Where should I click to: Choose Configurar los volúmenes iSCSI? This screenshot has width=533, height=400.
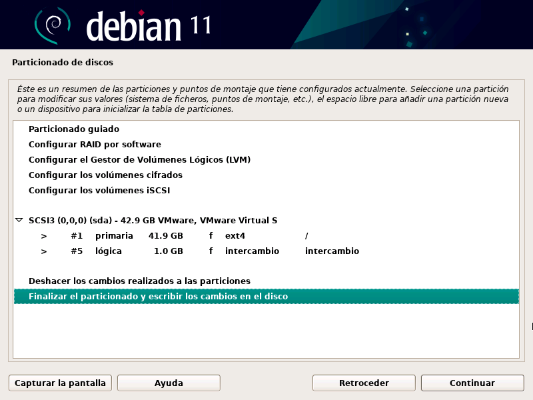coord(104,191)
